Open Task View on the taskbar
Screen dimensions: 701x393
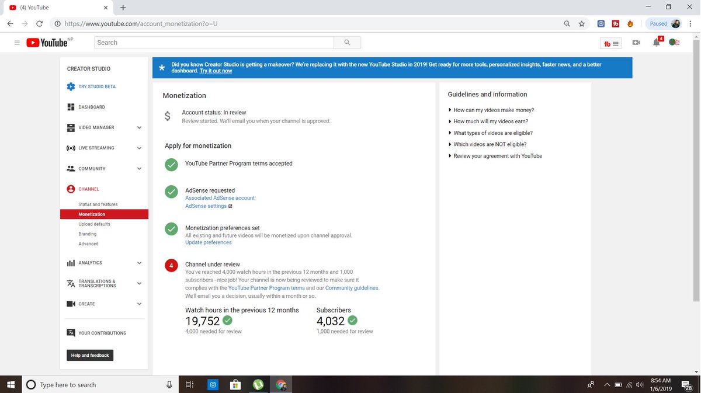tap(189, 385)
